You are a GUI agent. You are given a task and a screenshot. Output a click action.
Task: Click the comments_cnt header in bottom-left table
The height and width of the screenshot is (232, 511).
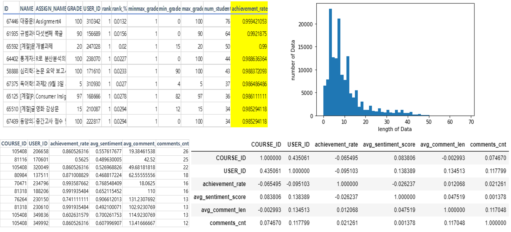coord(173,144)
